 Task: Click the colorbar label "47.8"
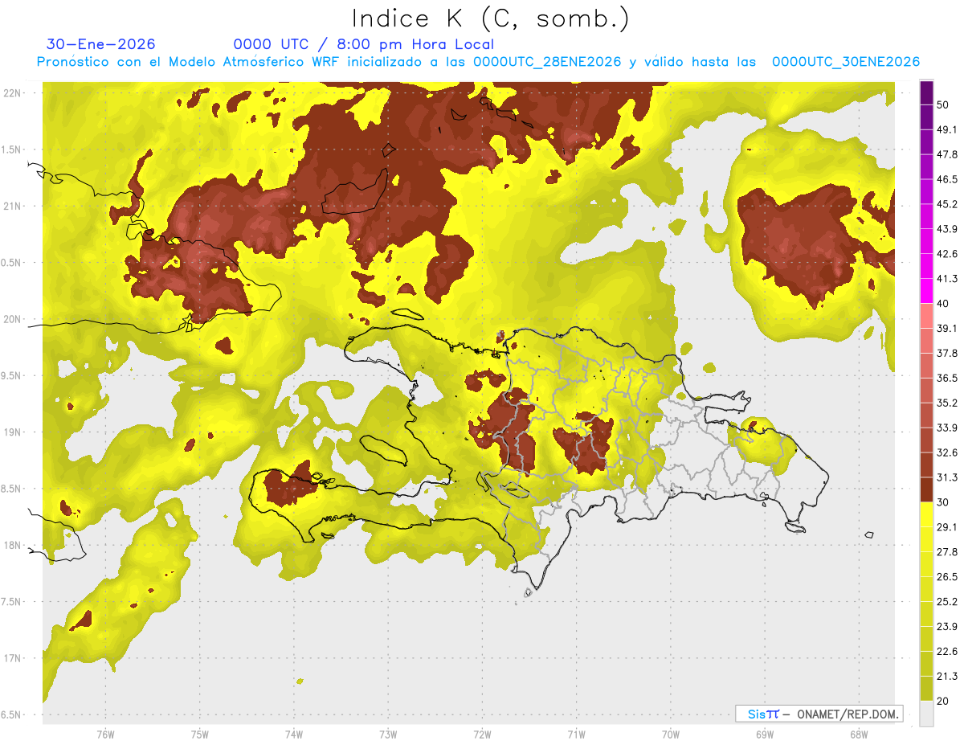pos(947,155)
